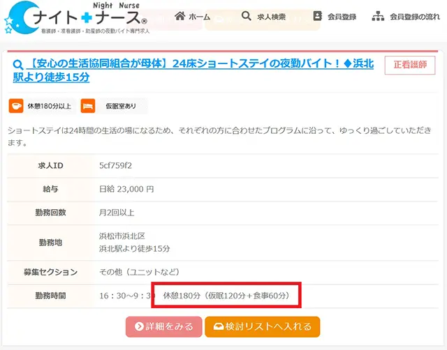Click the magnifier icon before the job title
This screenshot has height=350, width=447.
(x=17, y=65)
